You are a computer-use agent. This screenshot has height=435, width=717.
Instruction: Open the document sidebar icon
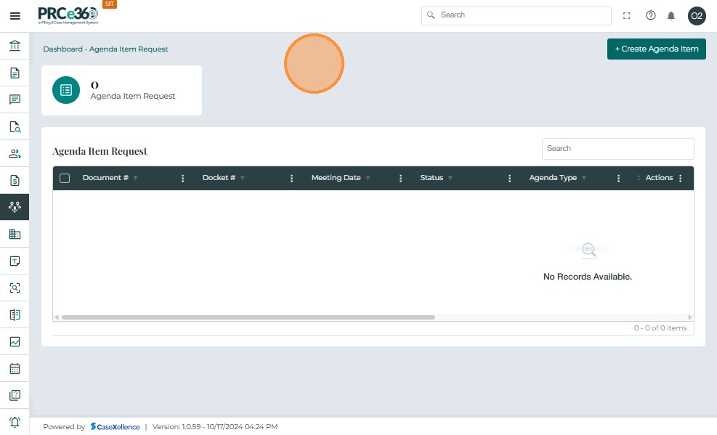tap(15, 73)
